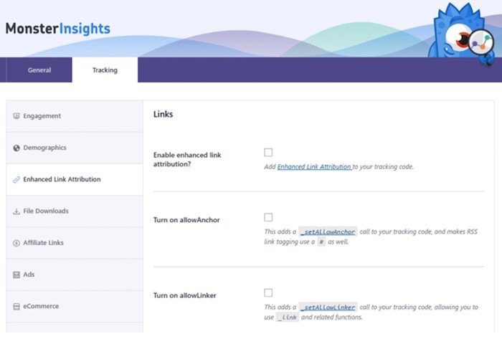Click the 'Turn on allowAnchor' label

pos(186,220)
